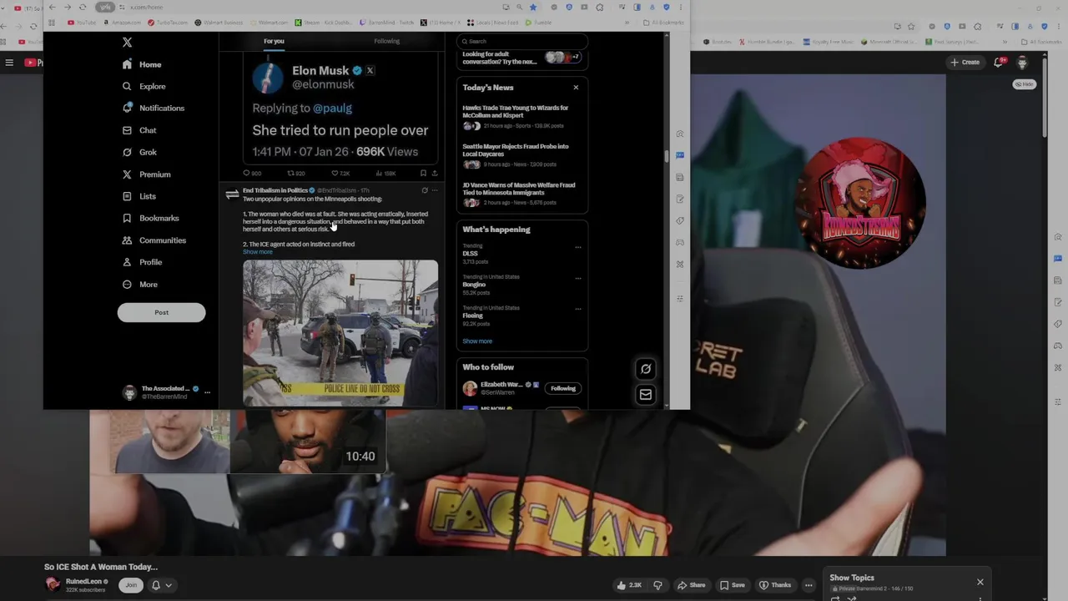This screenshot has height=601, width=1068.
Task: Open more options for Fleeing trend
Action: [x=577, y=310]
